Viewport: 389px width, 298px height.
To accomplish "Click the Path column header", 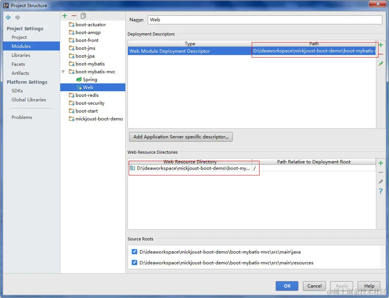I will (314, 44).
